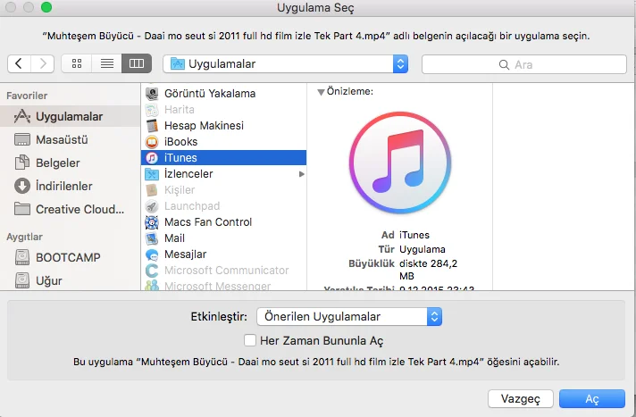
Task: Click the Macs Fan Control icon
Action: pos(152,221)
